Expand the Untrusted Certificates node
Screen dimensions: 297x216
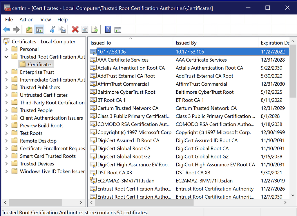[6, 95]
